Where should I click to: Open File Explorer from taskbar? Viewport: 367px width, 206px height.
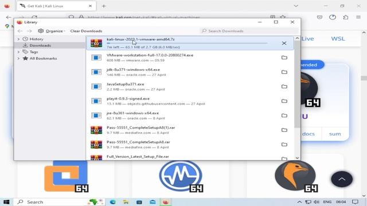tap(126, 202)
